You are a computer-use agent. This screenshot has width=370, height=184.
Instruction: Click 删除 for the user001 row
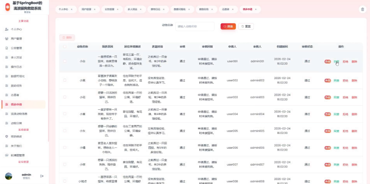point(354,62)
